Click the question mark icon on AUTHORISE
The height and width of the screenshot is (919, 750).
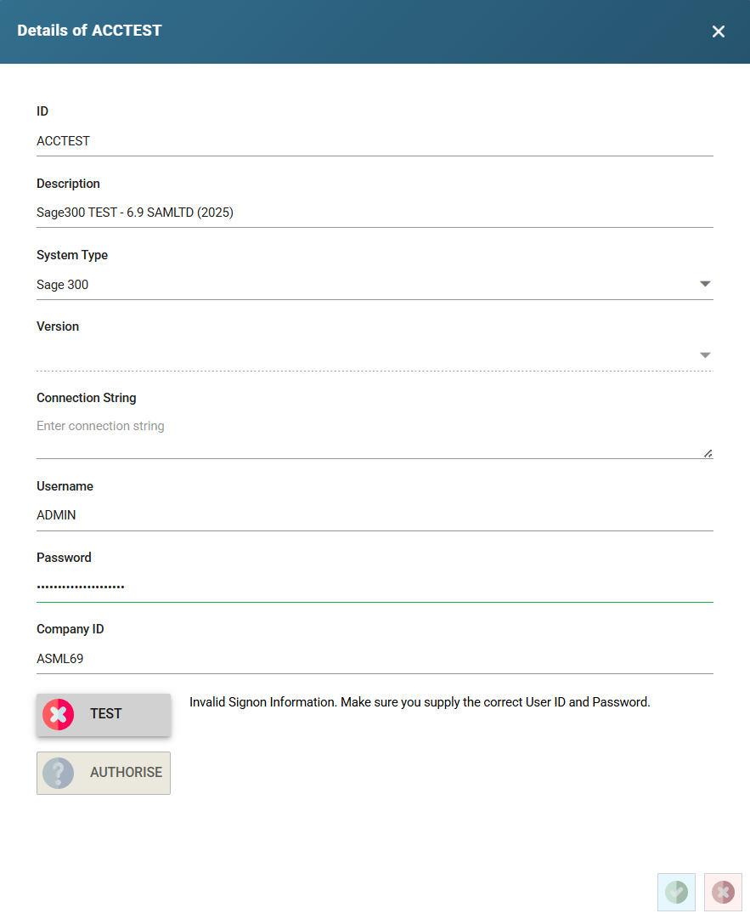tap(59, 773)
